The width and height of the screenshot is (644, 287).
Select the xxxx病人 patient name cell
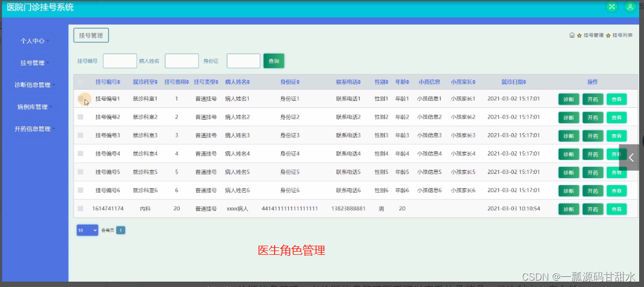pyautogui.click(x=238, y=209)
